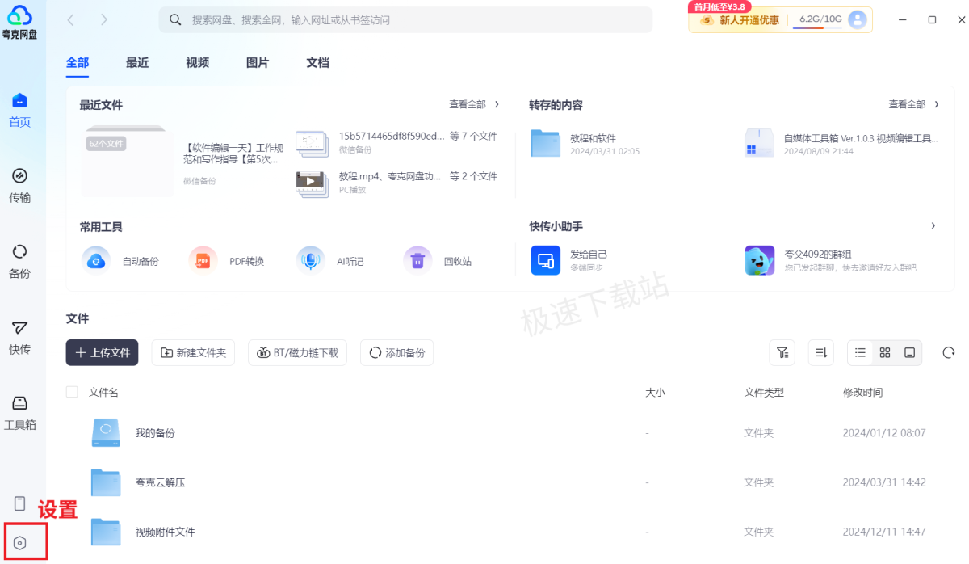Click the phone icon in the sidebar

[20, 503]
